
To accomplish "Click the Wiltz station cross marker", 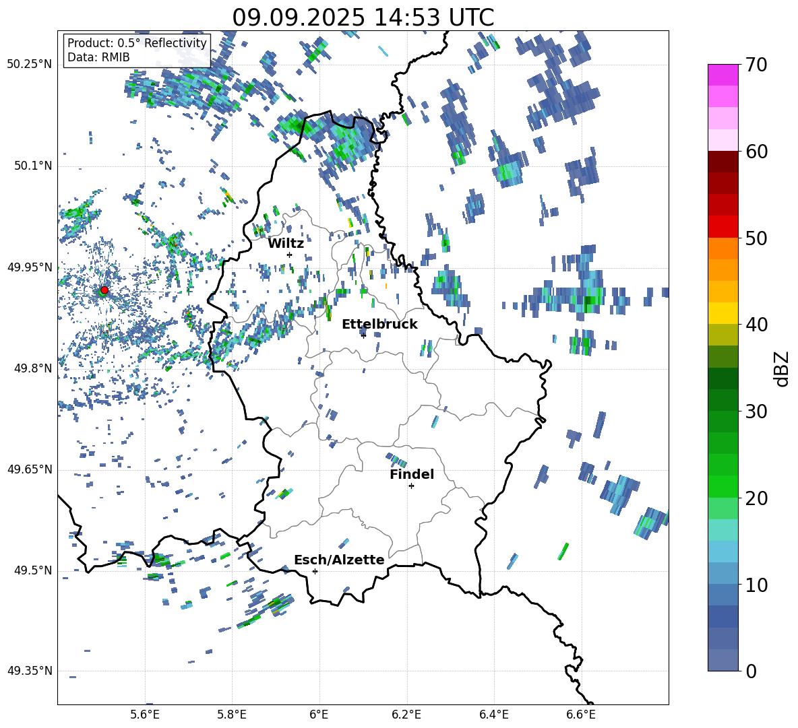I will click(290, 255).
